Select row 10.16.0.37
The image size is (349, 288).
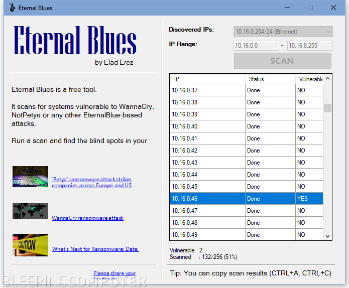point(247,90)
